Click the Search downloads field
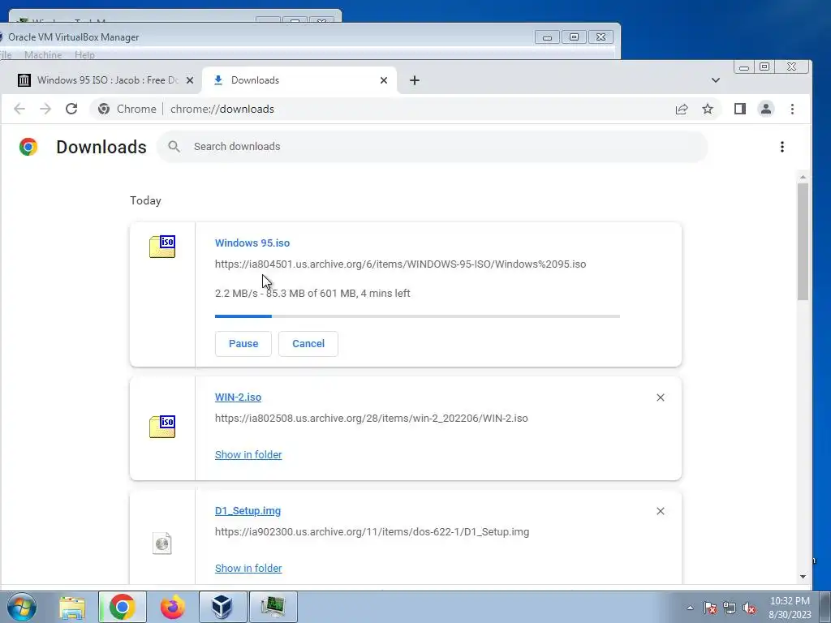This screenshot has width=831, height=623. click(x=432, y=147)
